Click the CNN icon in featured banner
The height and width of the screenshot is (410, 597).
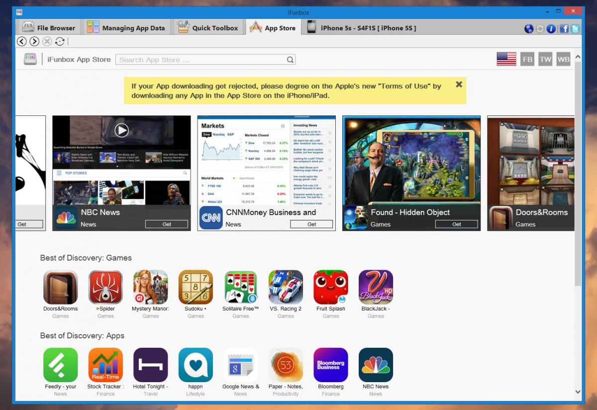211,217
